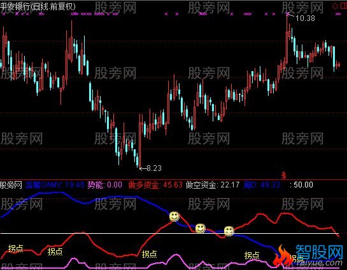Click the tallest candlestick at the 10.38 peak
This screenshot has width=347, height=270.
tap(287, 39)
